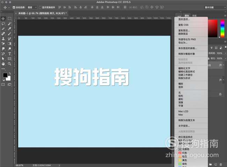Viewport: 227px width, 167px height.
Task: Filter layers by smart object icon
Action: tap(221, 48)
